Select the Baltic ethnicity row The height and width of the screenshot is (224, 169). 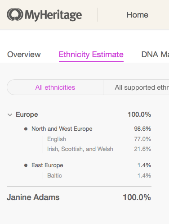coord(99,176)
